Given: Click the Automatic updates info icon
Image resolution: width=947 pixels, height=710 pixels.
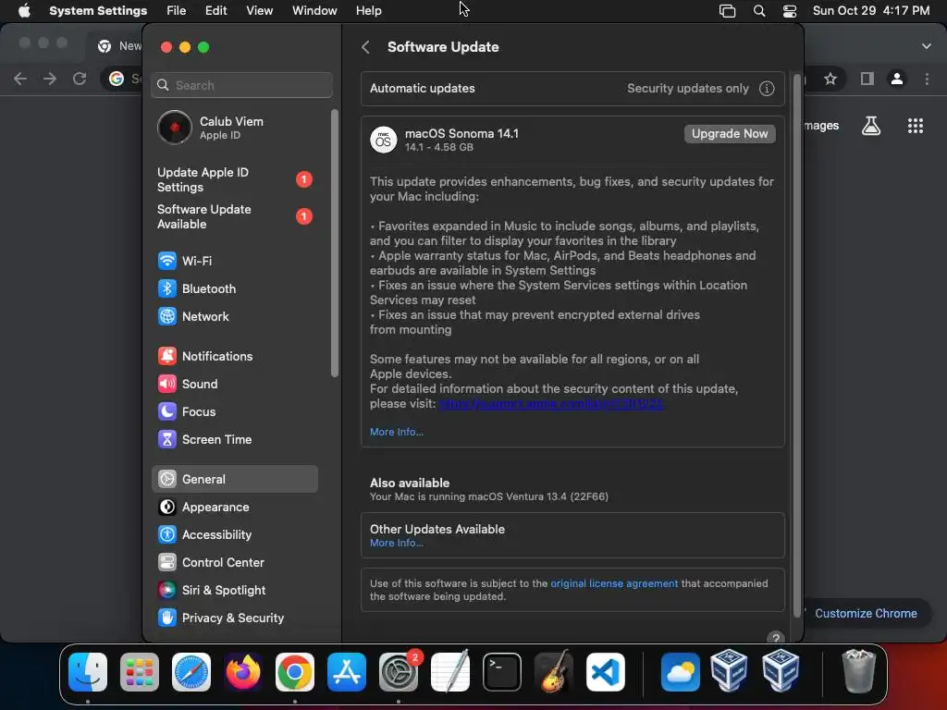Looking at the screenshot, I should point(767,89).
